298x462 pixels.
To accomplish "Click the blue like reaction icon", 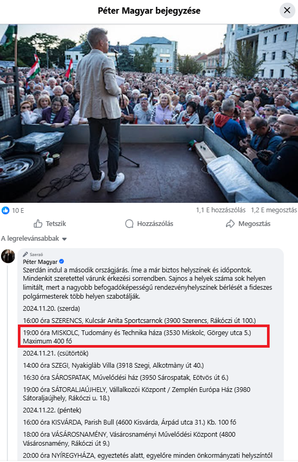I will 6,210.
